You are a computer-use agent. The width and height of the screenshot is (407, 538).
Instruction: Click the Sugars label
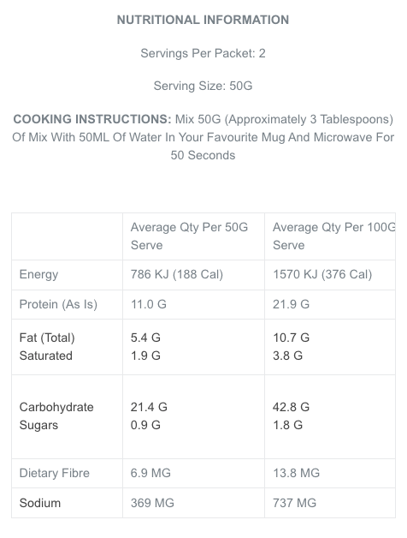(x=38, y=425)
